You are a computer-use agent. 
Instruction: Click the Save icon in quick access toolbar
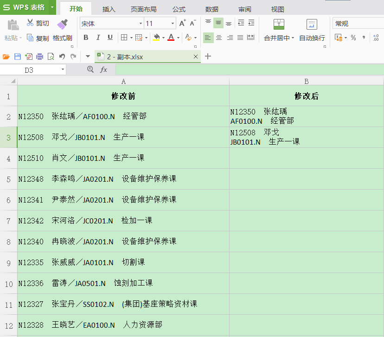[x=18, y=57]
